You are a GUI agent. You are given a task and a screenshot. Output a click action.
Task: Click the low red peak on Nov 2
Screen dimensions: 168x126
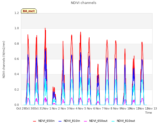click(x=54, y=87)
